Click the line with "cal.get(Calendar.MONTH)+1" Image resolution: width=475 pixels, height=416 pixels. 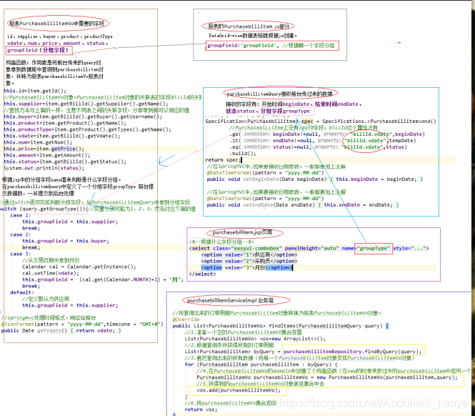coord(103,279)
